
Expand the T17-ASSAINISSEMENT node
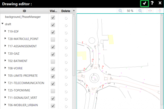click(x=5, y=46)
